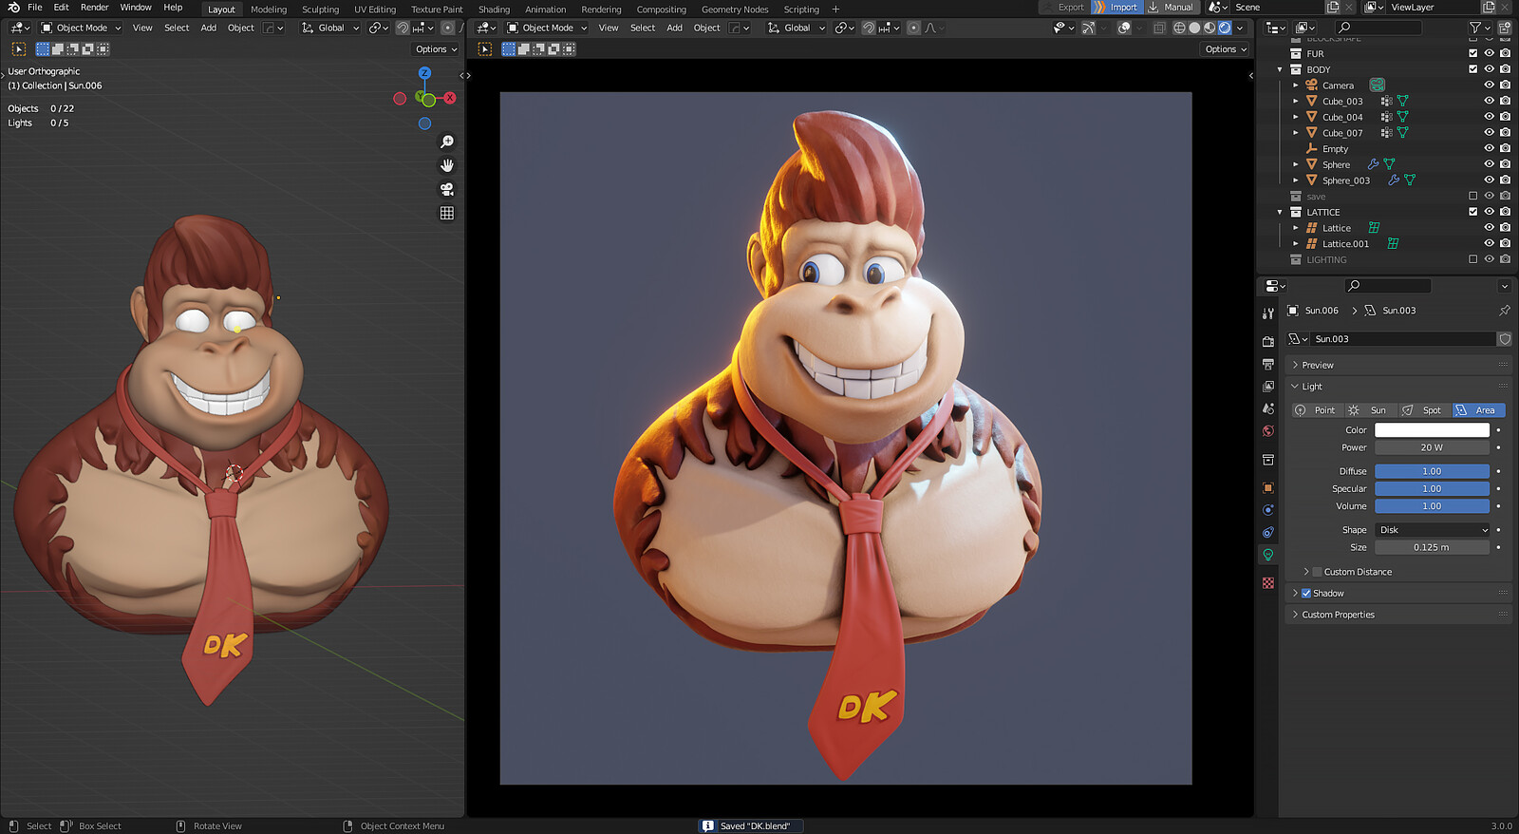Click the fake user shield icon for Sun.003
This screenshot has height=834, width=1519.
tap(1505, 339)
